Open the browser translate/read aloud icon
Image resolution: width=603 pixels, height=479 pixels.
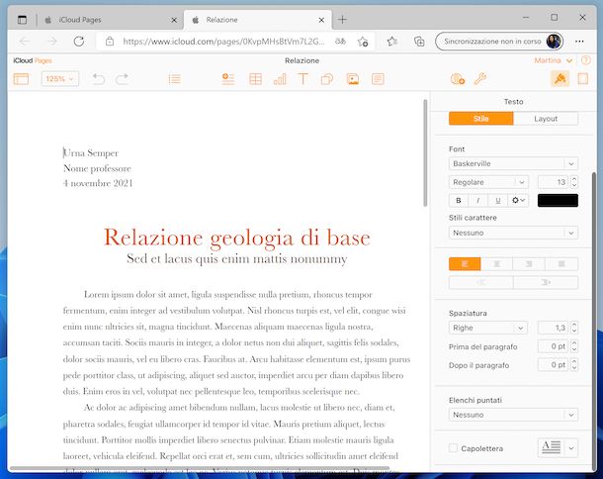340,42
